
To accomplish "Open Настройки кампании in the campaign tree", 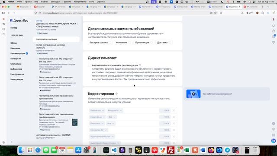I will 56,39.
